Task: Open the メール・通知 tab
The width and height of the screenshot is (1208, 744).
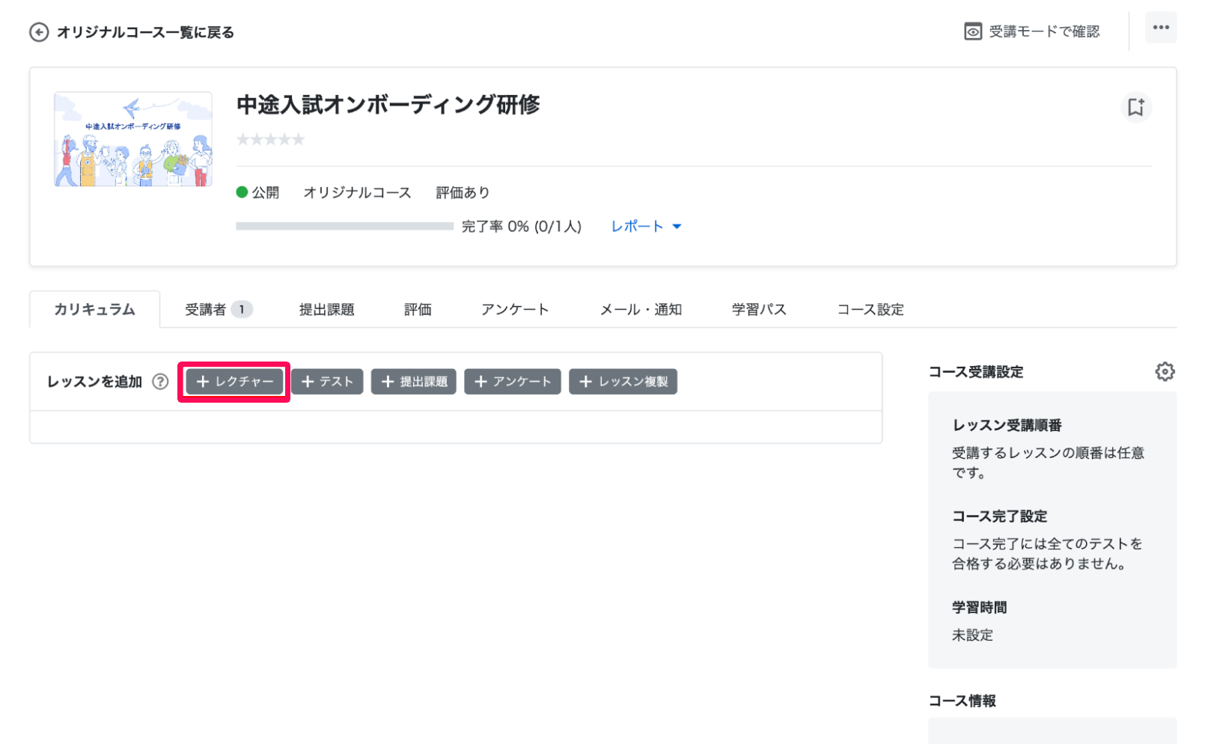Action: coord(641,309)
